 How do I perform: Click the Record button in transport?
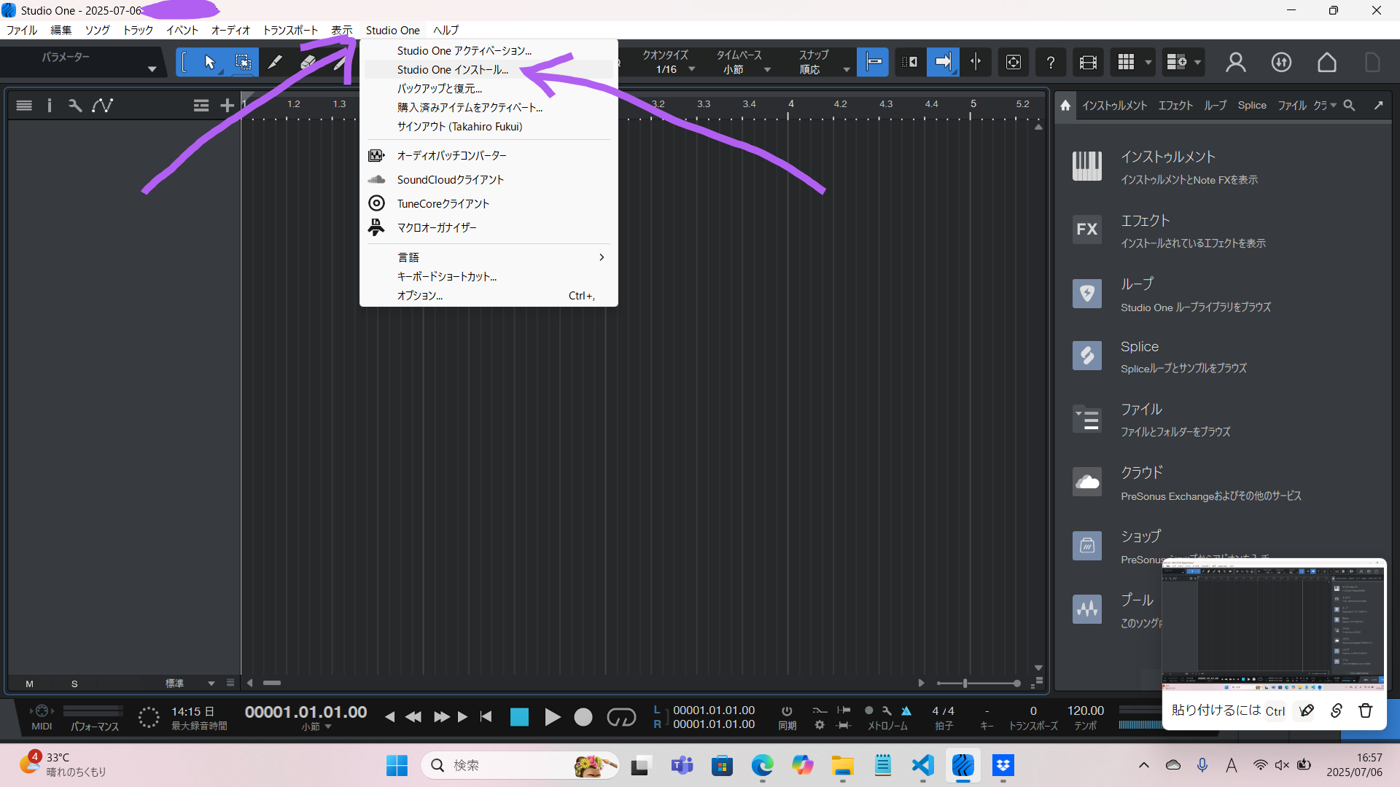[583, 717]
